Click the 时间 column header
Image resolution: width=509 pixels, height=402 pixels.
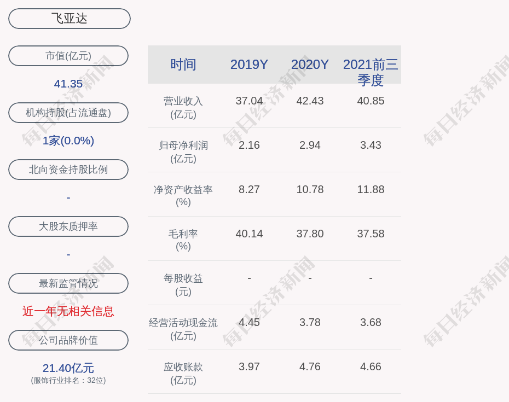[183, 65]
